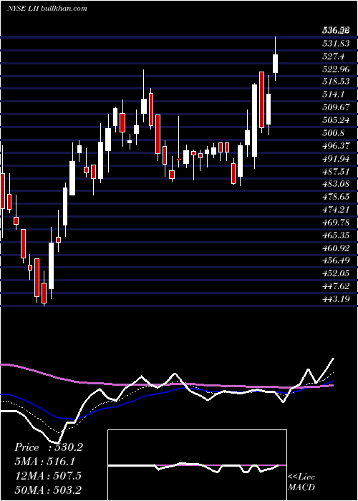
Task: Click the 465.35 price axis label
Action: (x=336, y=235)
